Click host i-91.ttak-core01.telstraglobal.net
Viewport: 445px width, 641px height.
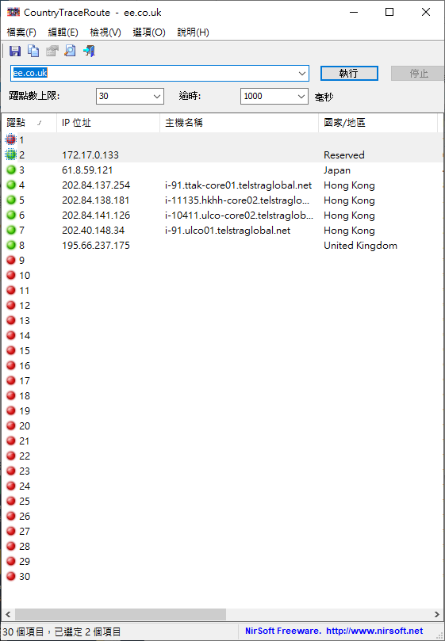click(x=238, y=185)
